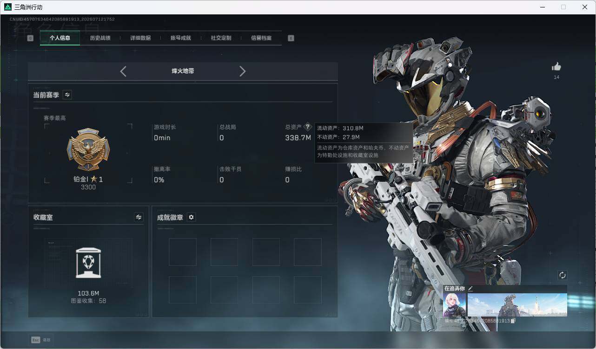The image size is (596, 349).
Task: Open the 个人信息 tab
Action: (60, 38)
